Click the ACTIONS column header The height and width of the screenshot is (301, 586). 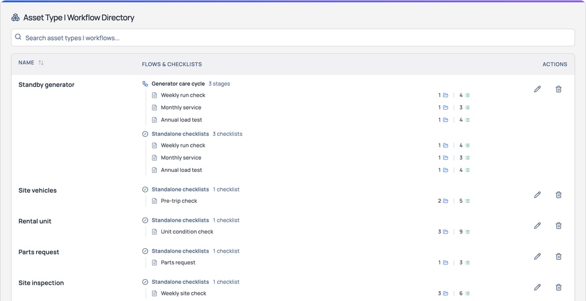coord(555,64)
